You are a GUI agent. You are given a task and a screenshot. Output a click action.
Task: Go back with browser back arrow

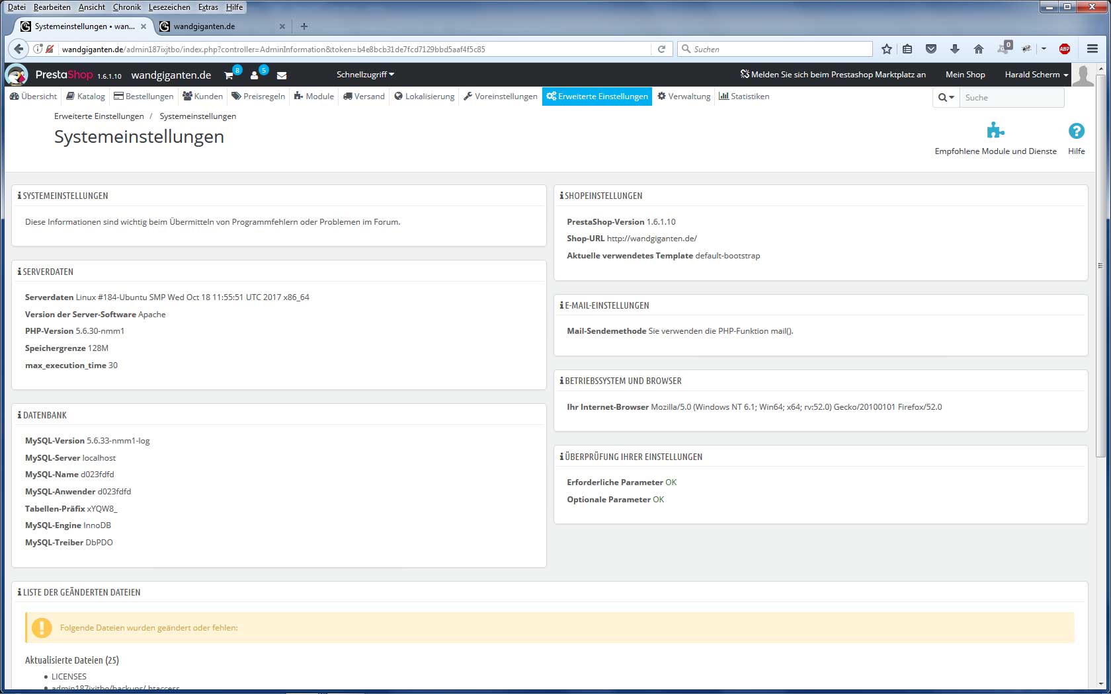pyautogui.click(x=19, y=49)
